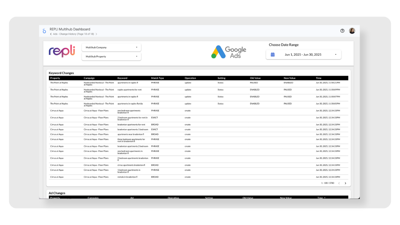400x225 pixels.
Task: Click EXACT match type for '2 bedroom apartments for rent'
Action: point(154,118)
